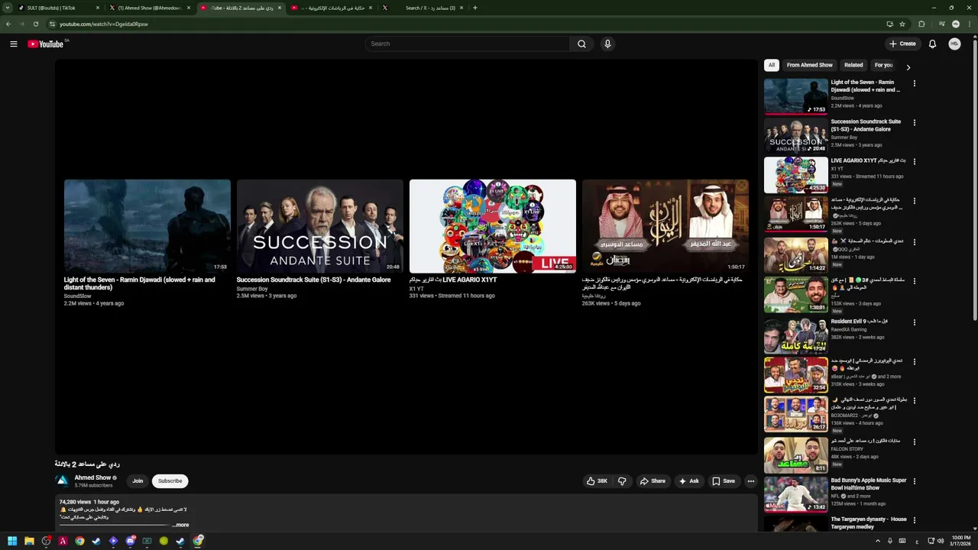Click the Create button

coord(902,44)
